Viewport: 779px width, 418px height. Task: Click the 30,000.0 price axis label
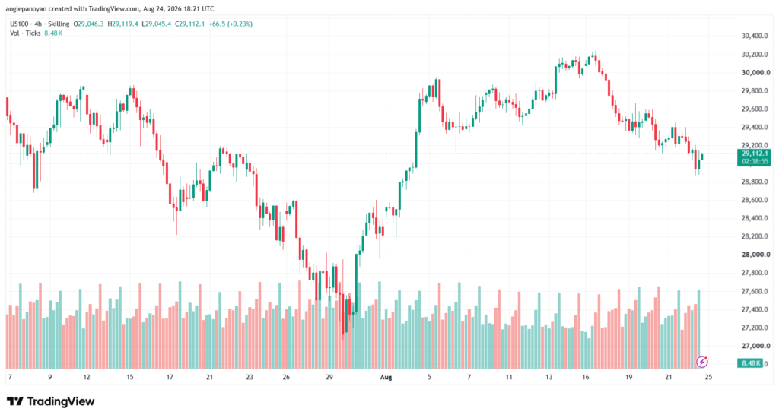click(755, 72)
